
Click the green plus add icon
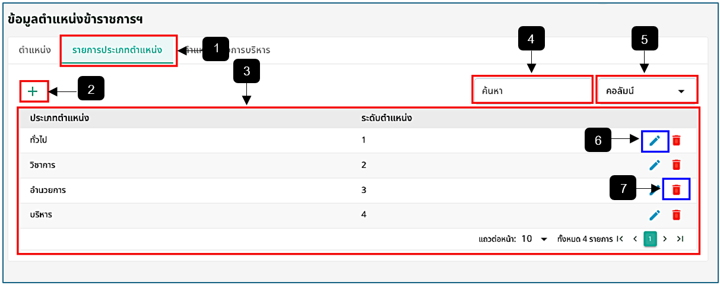coord(33,91)
